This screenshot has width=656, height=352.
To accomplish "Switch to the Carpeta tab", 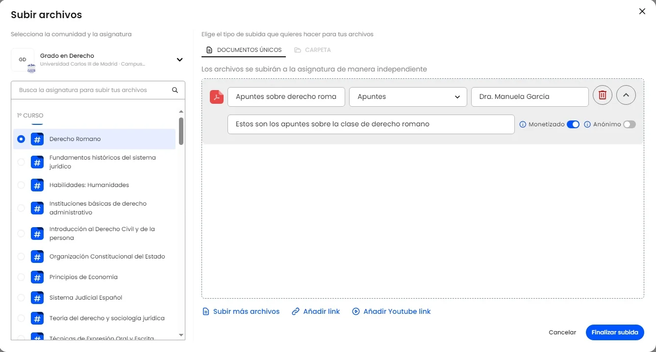I will click(312, 50).
